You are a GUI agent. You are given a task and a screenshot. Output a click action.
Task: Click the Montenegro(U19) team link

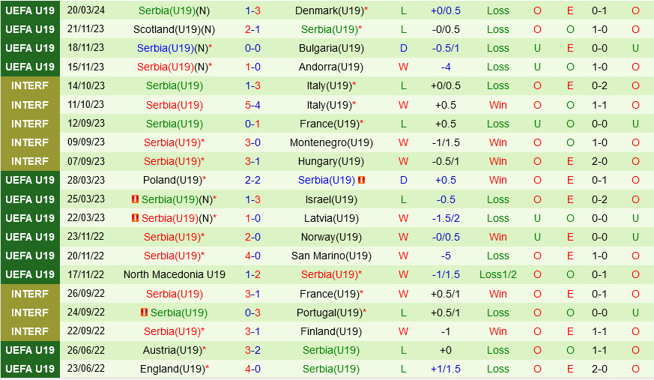coord(330,142)
